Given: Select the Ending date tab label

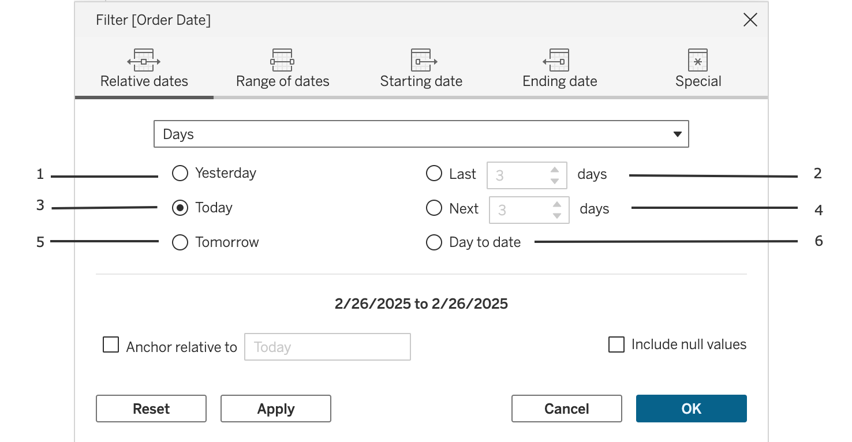Looking at the screenshot, I should click(x=560, y=81).
